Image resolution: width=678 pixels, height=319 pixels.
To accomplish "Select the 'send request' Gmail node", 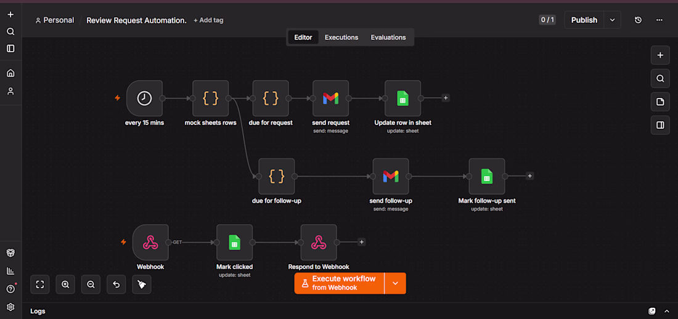I will click(x=331, y=98).
